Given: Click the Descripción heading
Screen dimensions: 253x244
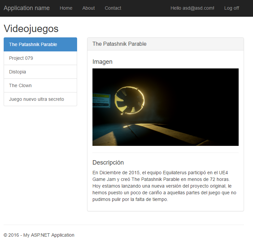Looking at the screenshot, I should [108, 163].
